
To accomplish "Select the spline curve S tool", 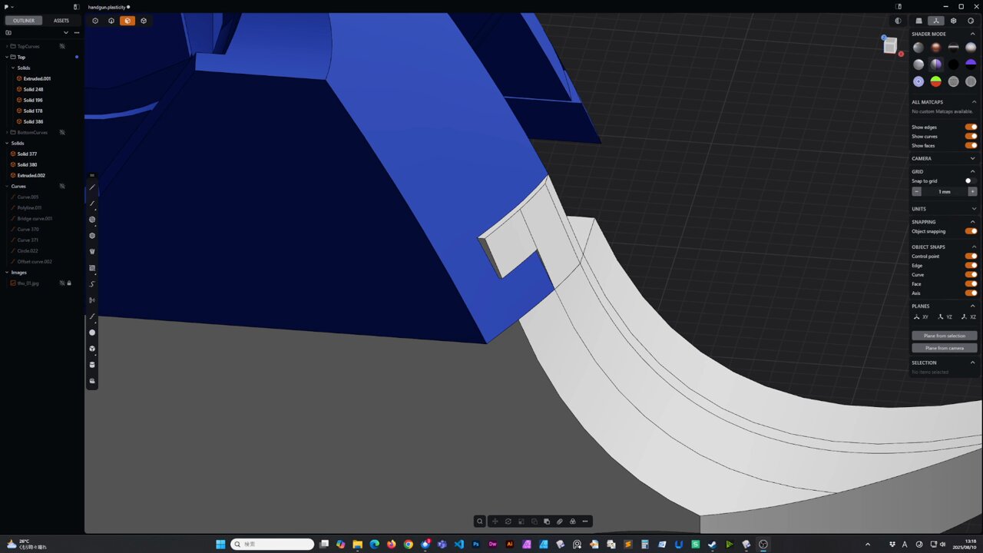I will pyautogui.click(x=92, y=284).
